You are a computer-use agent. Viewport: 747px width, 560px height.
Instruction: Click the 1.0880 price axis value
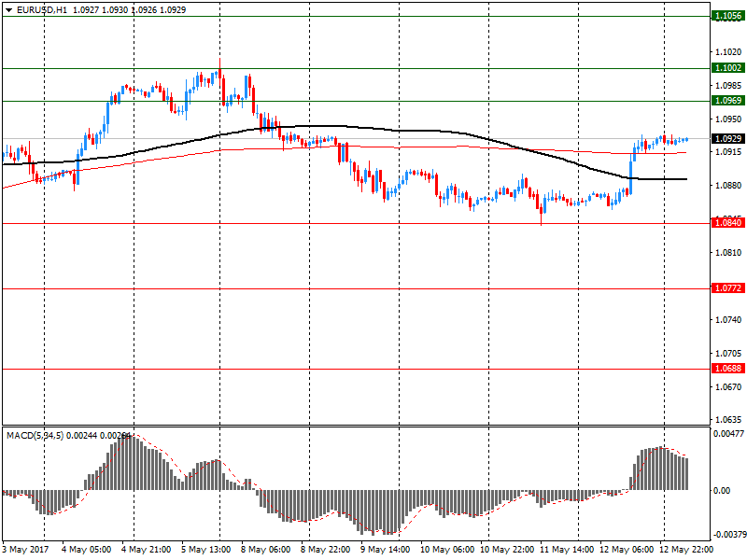(x=728, y=186)
